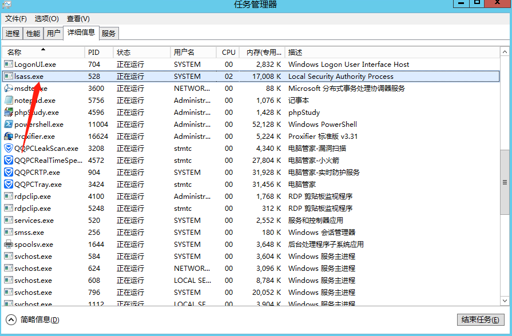This screenshot has width=512, height=336.
Task: Sort by the 描述 column header
Action: point(392,52)
